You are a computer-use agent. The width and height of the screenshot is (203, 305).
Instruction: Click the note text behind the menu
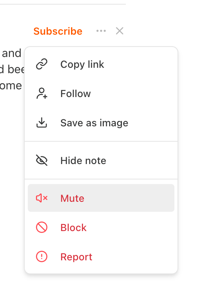(x=11, y=69)
